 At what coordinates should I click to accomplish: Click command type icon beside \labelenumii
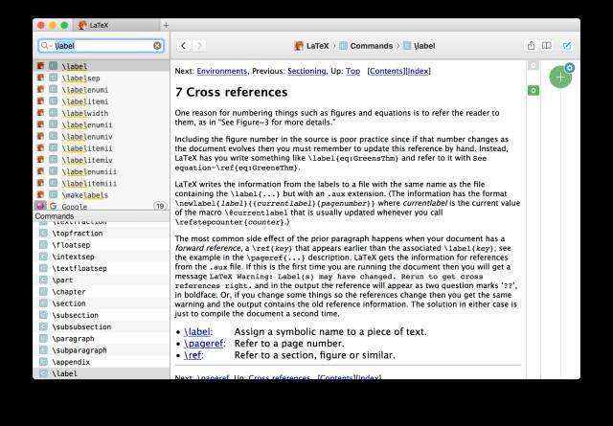(x=54, y=124)
